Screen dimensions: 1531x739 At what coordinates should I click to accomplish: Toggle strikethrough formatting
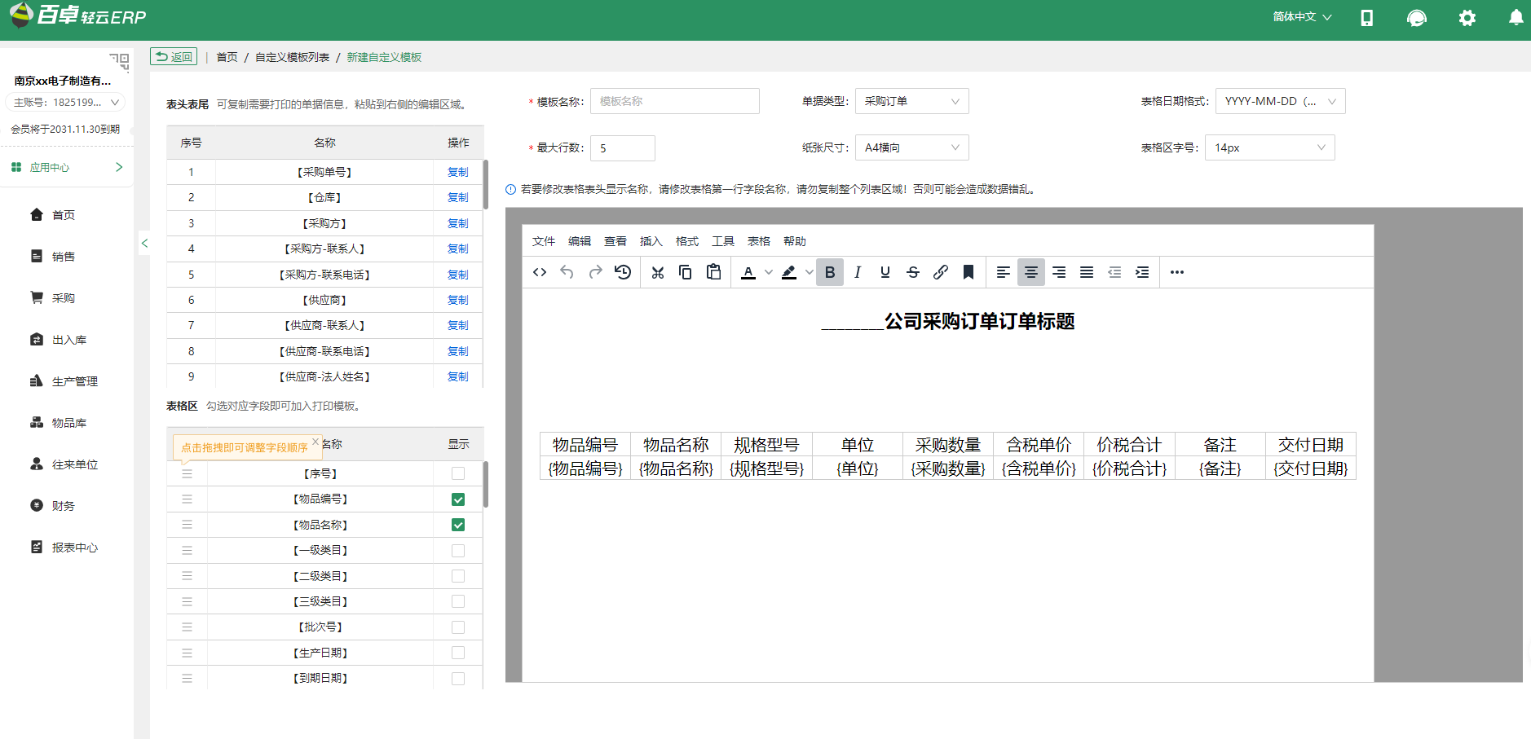point(913,272)
